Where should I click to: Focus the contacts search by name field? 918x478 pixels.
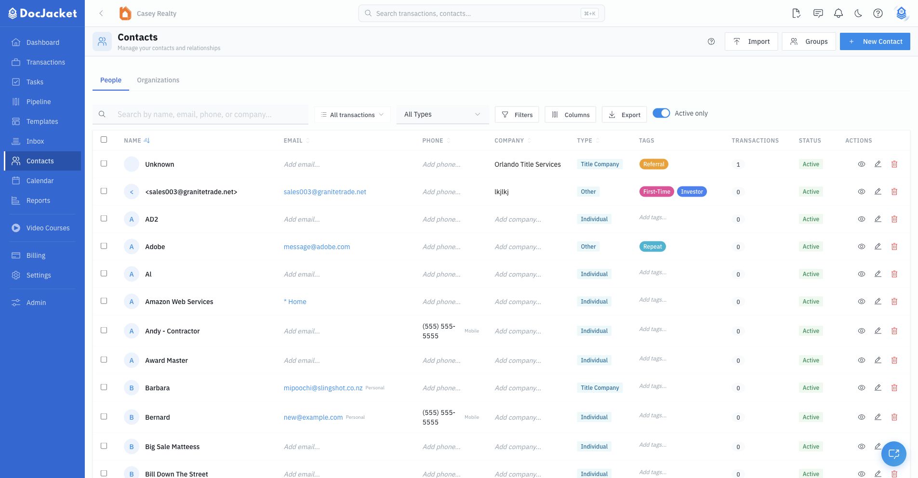(x=200, y=115)
